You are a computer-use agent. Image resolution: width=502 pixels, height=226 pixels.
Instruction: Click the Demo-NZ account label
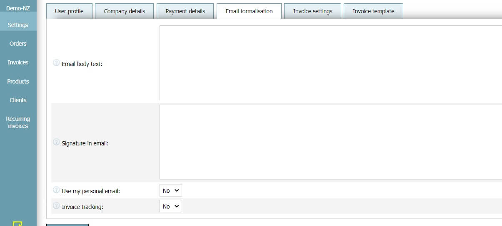[18, 8]
